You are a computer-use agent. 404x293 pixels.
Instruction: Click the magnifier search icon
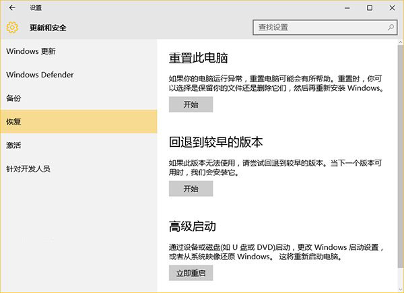tap(391, 28)
